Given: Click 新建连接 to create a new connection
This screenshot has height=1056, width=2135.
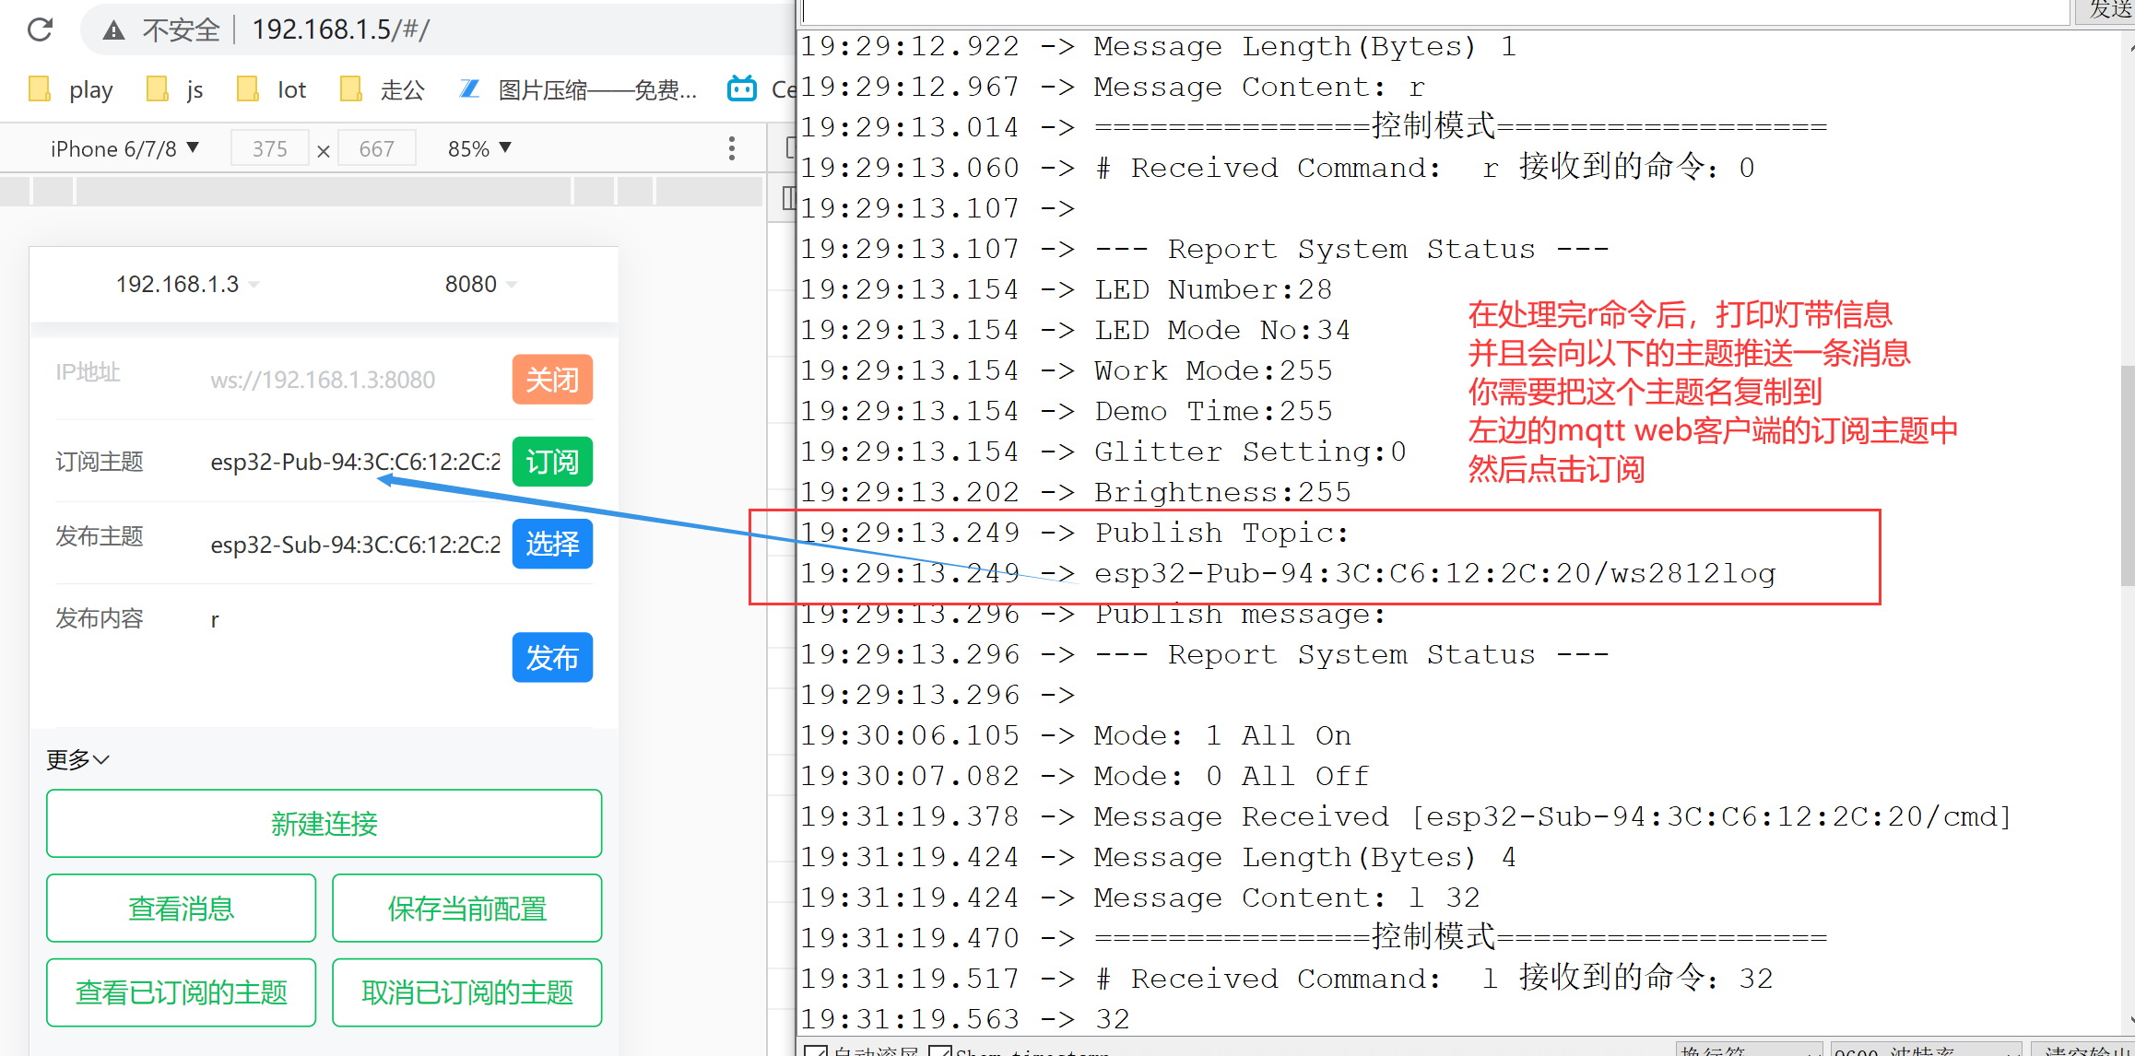Looking at the screenshot, I should pyautogui.click(x=324, y=824).
